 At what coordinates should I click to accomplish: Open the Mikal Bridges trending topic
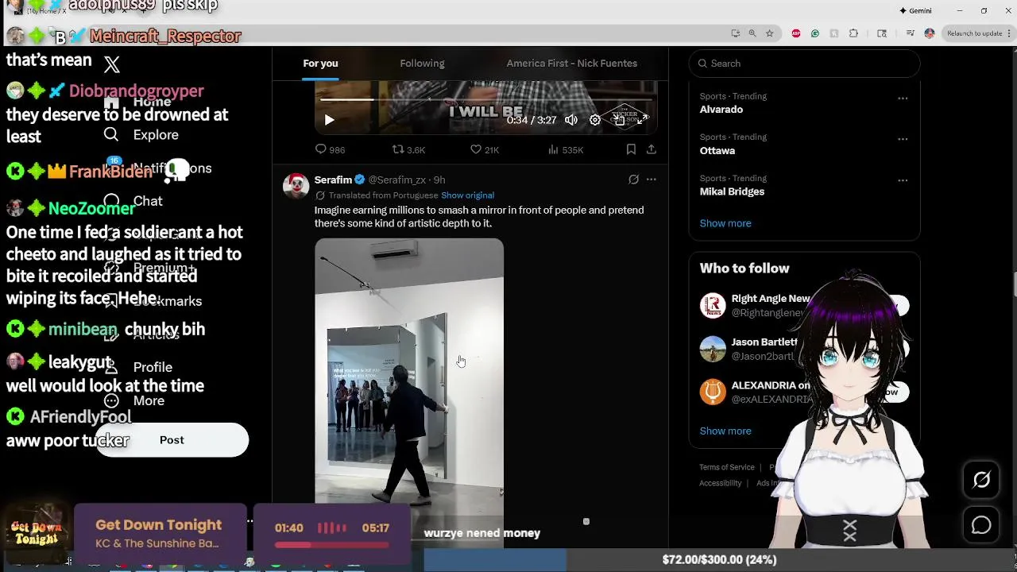coord(732,191)
